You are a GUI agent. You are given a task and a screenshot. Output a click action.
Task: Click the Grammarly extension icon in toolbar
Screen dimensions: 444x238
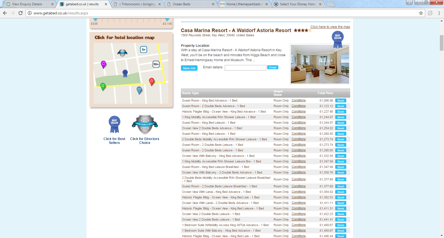(430, 13)
